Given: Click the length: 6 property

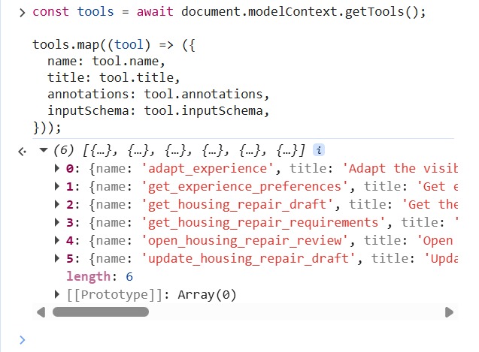Looking at the screenshot, I should pos(99,276).
